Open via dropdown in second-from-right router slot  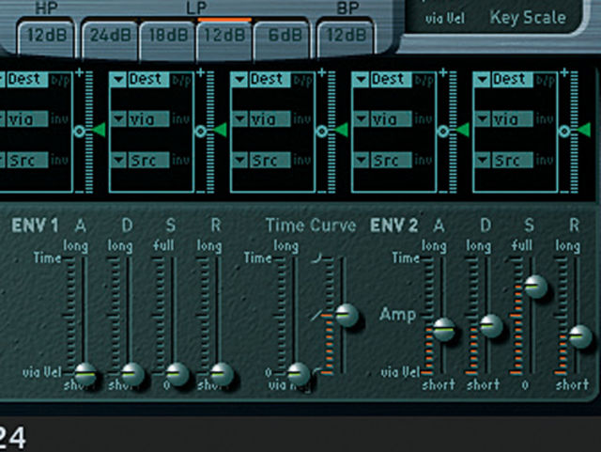[x=382, y=119]
